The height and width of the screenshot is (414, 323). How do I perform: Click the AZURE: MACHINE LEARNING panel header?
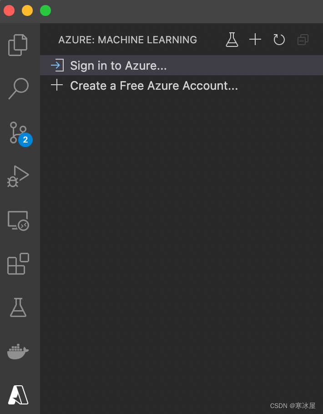(x=127, y=40)
